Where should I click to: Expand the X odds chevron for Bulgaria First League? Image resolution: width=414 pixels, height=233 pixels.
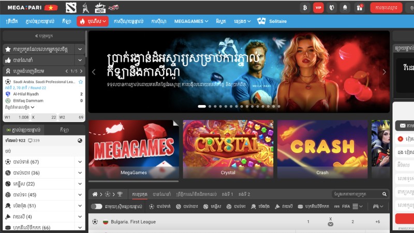click(x=330, y=224)
